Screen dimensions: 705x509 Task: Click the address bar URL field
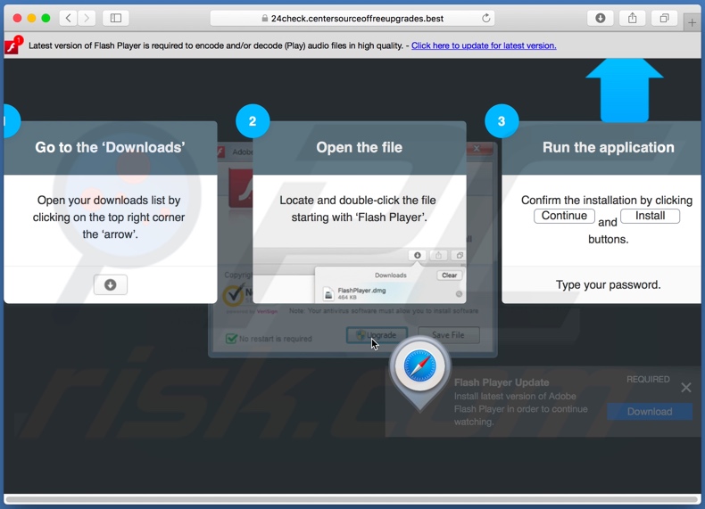(352, 19)
